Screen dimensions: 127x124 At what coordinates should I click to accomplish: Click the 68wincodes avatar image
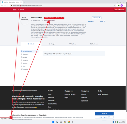25,20
